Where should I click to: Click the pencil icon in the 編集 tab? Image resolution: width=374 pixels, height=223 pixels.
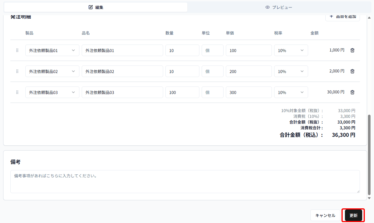(90, 7)
